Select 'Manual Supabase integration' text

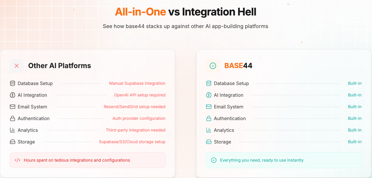pos(137,83)
